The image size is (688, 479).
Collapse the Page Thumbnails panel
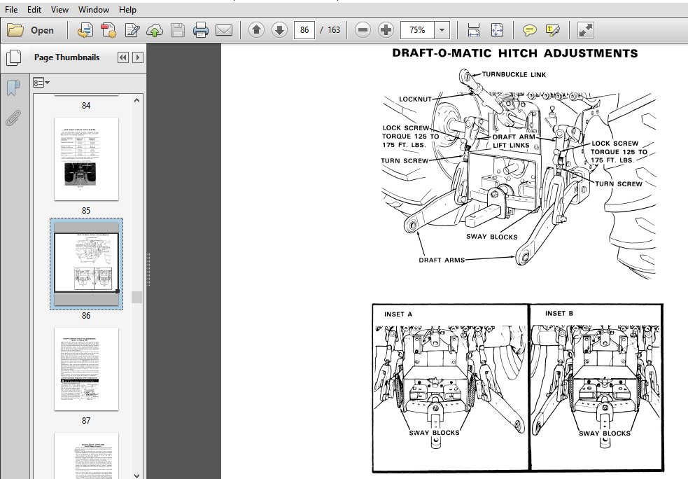123,57
